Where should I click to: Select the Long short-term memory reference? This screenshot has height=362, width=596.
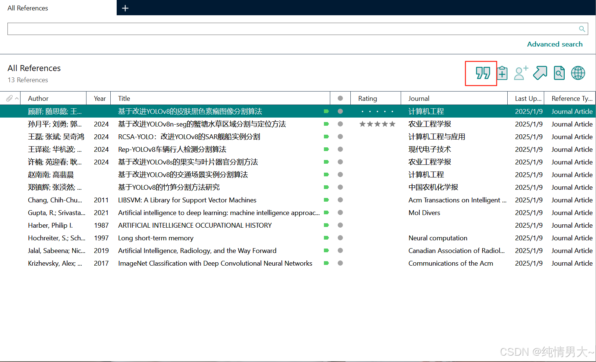(x=156, y=238)
